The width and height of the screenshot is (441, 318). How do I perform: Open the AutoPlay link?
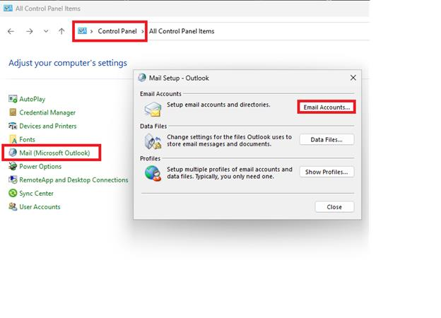[33, 99]
